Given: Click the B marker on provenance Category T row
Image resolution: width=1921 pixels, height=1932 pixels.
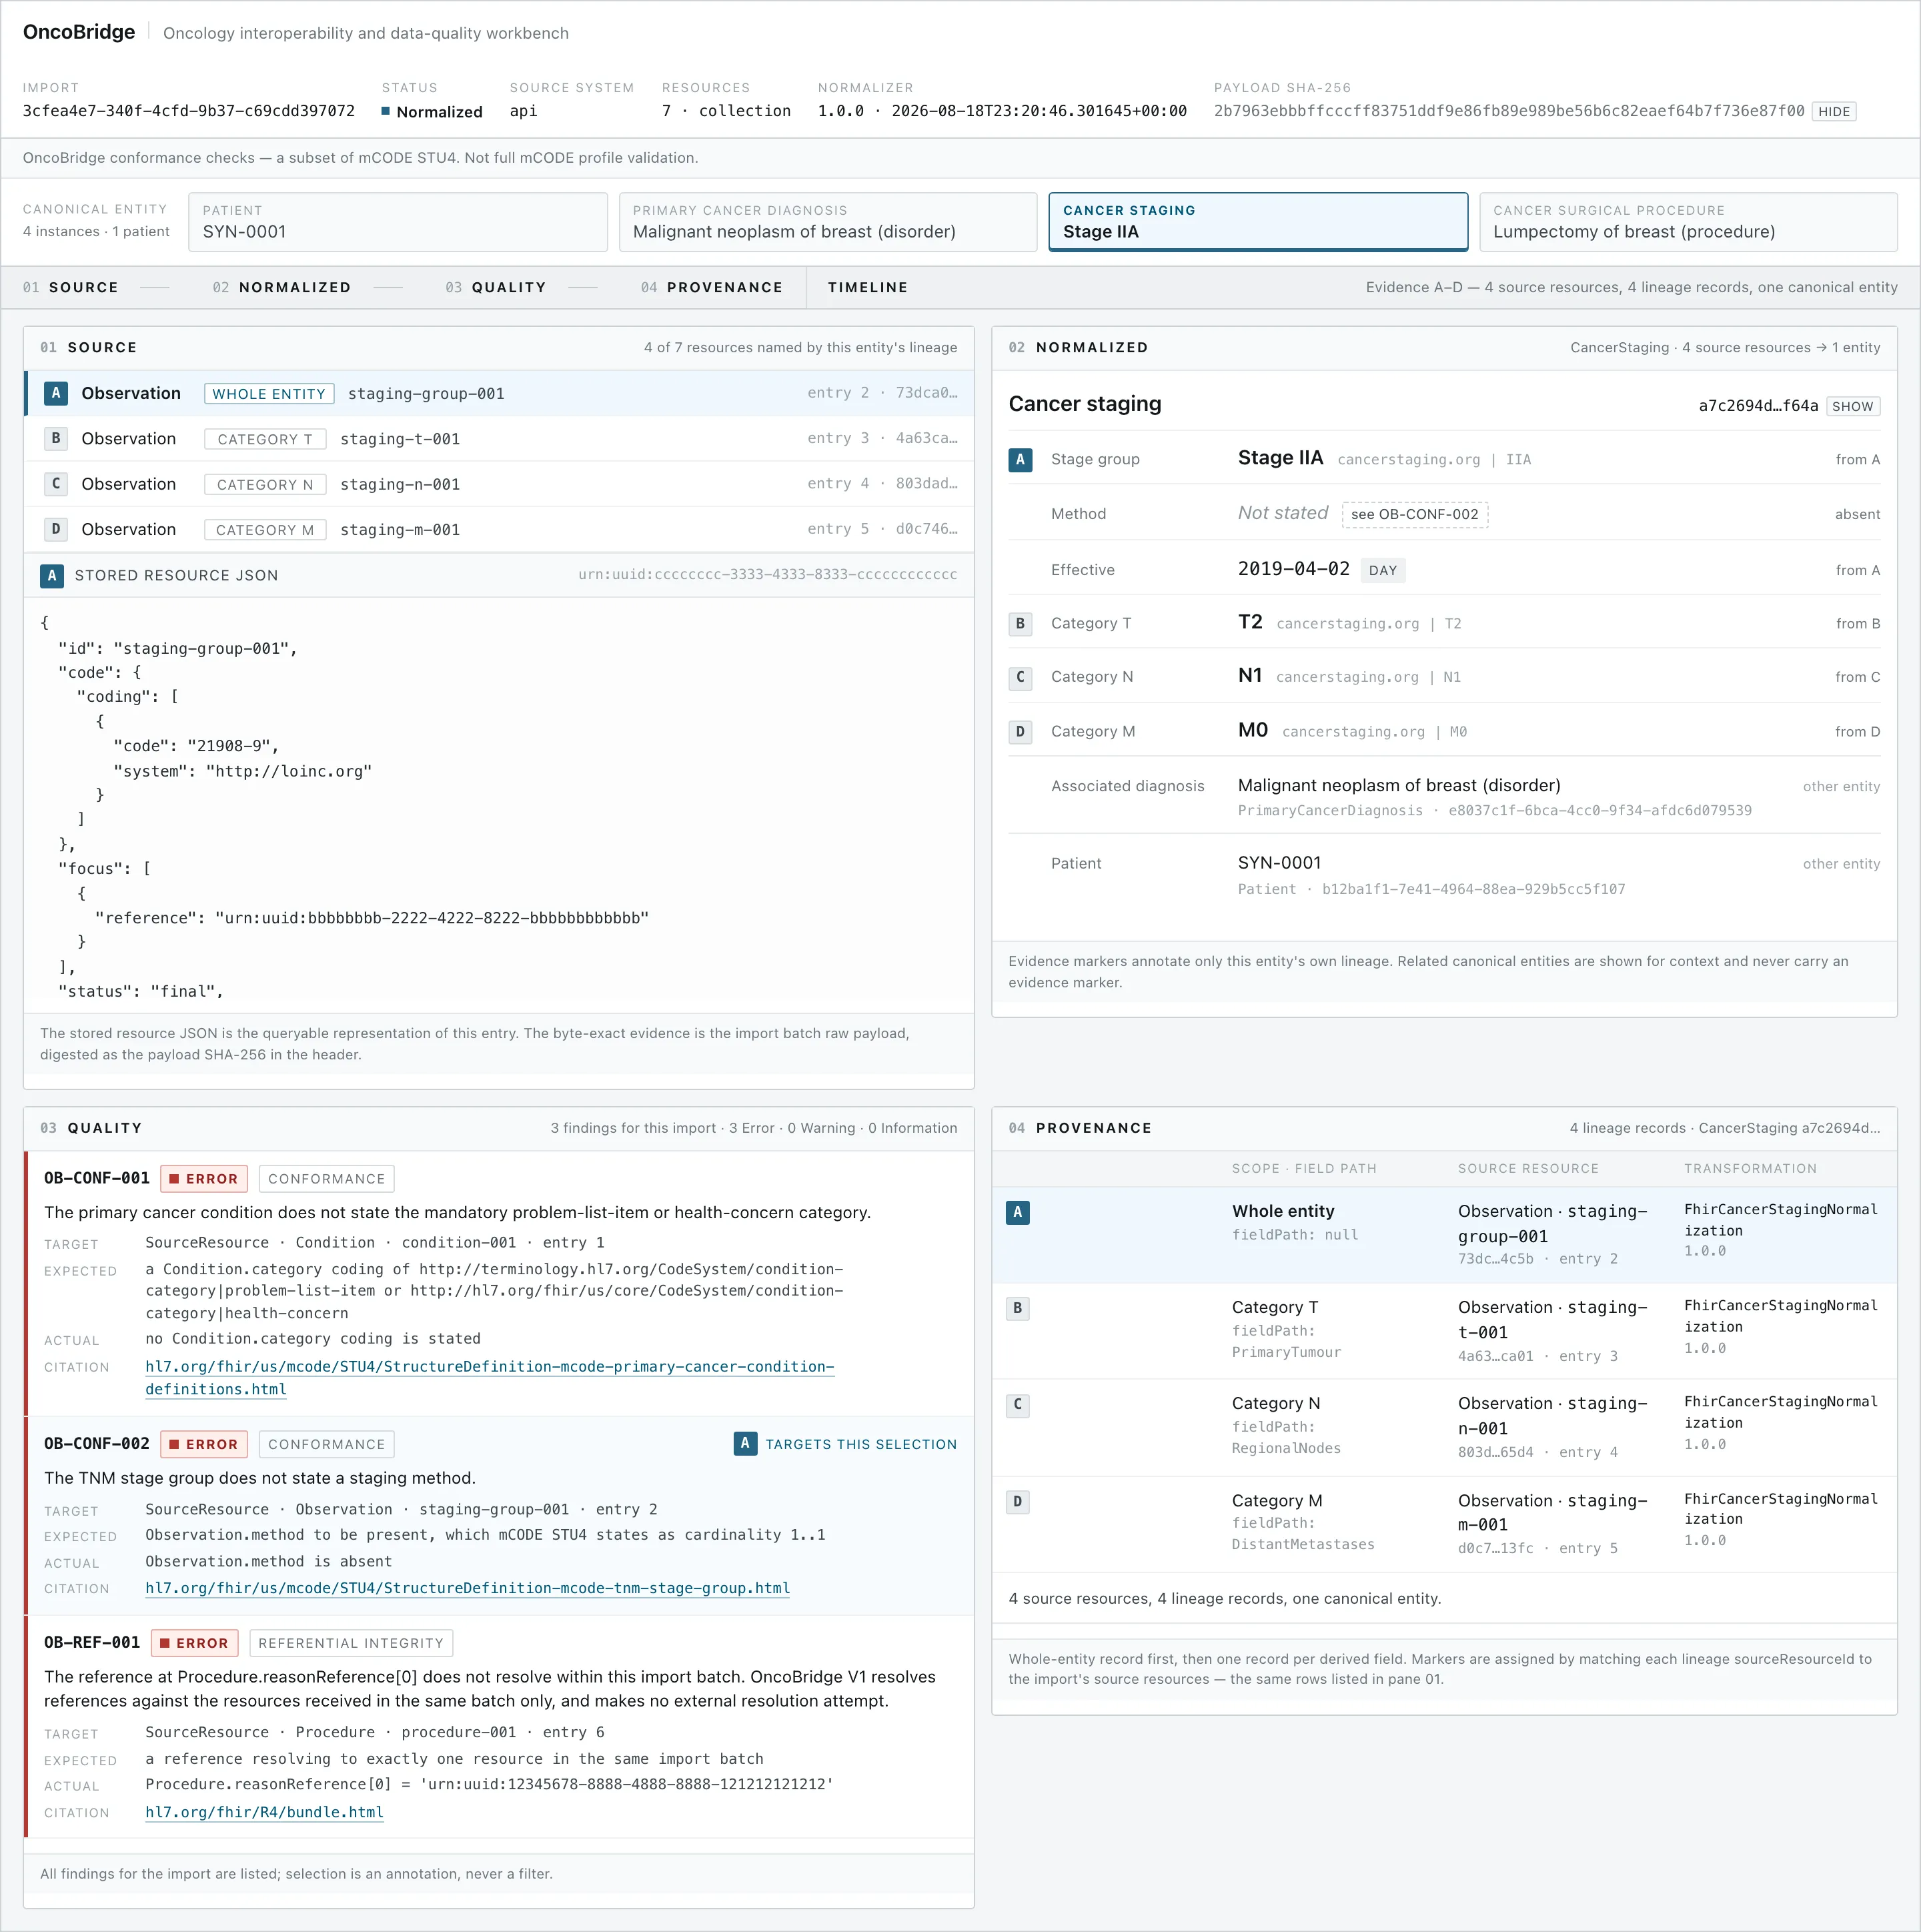Looking at the screenshot, I should [x=1018, y=1308].
